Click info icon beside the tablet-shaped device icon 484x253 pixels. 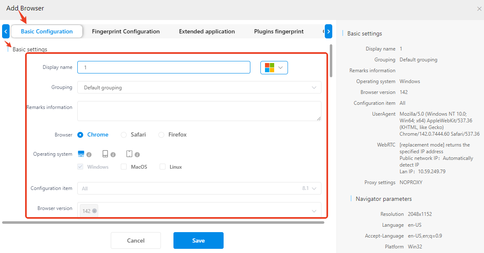(113, 155)
